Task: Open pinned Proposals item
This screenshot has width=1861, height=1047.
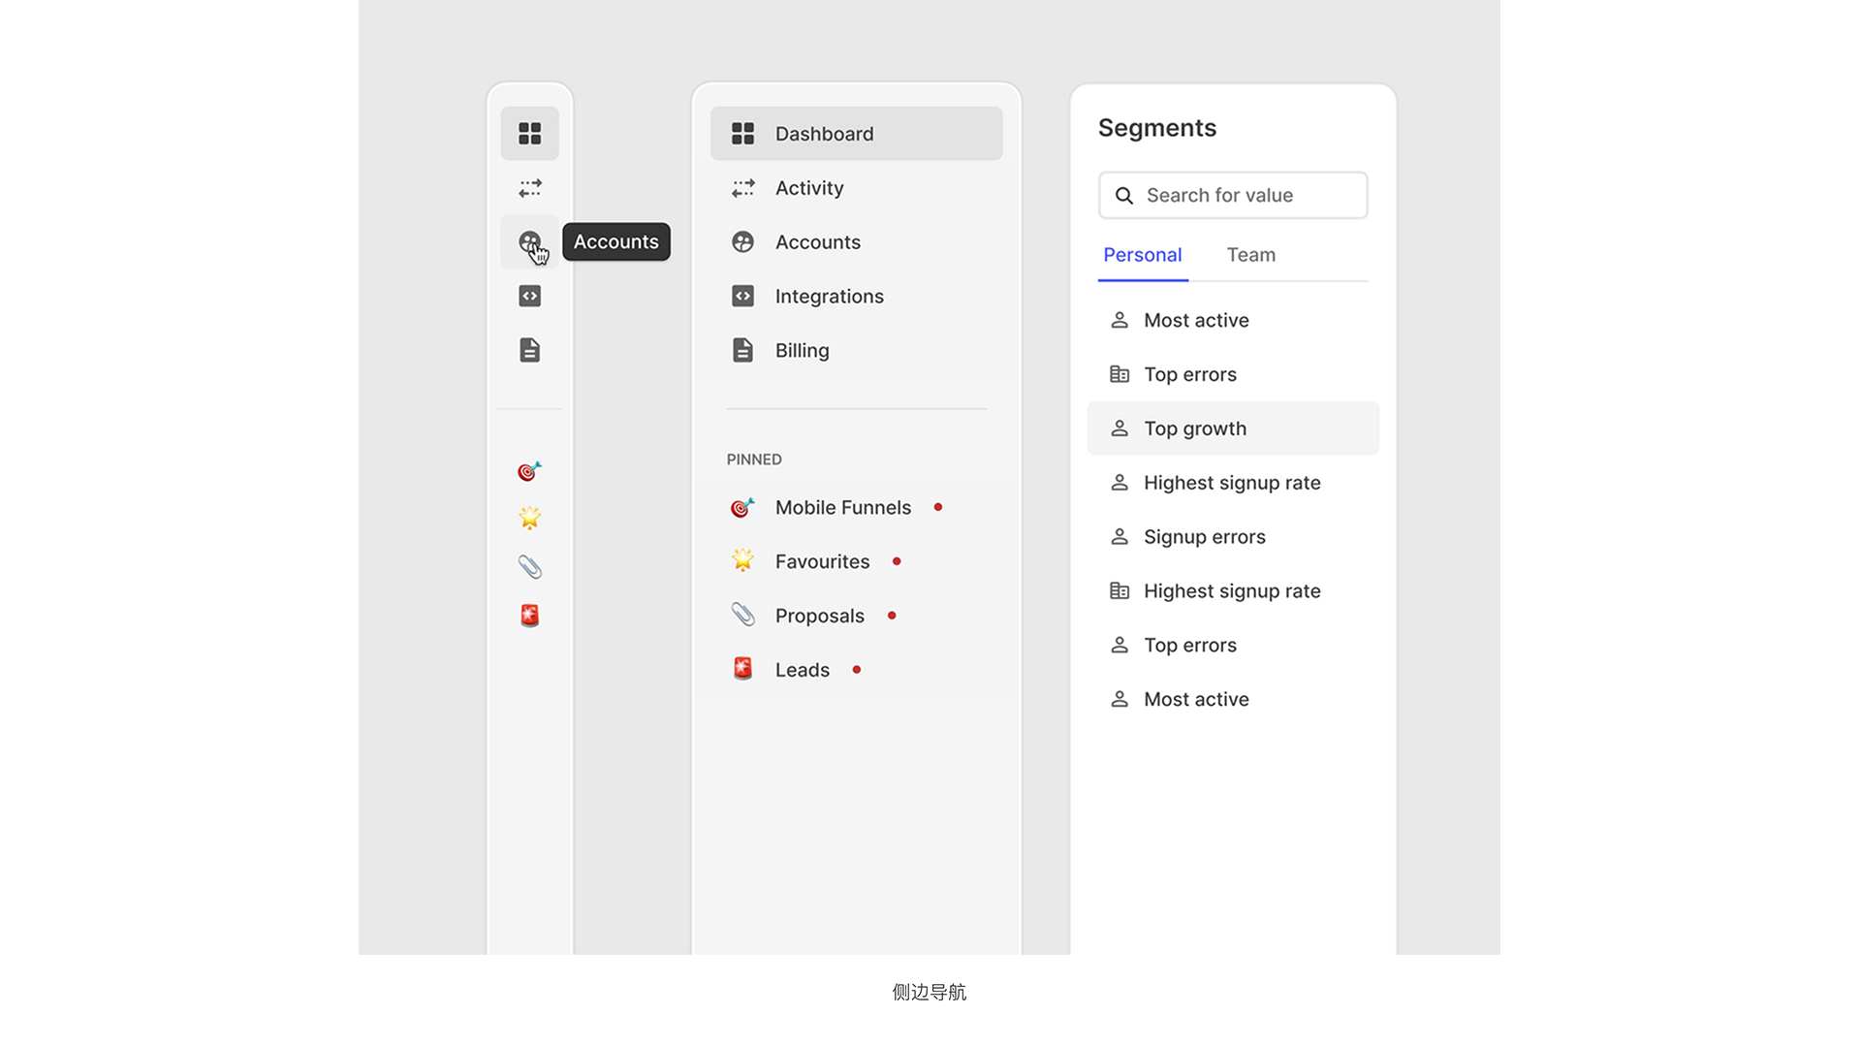Action: pyautogui.click(x=818, y=617)
